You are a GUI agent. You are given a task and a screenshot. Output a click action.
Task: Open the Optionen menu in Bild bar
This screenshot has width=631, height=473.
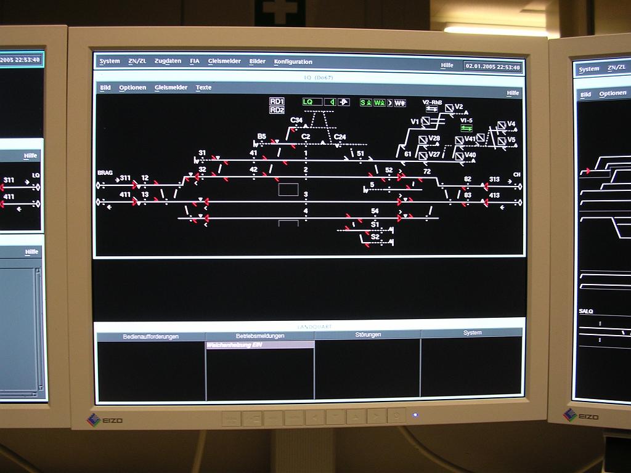tap(132, 88)
